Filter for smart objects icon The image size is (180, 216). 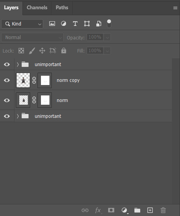click(98, 24)
